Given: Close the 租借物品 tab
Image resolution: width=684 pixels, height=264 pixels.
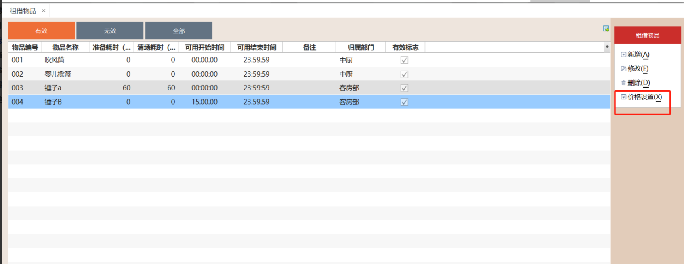Looking at the screenshot, I should point(44,11).
